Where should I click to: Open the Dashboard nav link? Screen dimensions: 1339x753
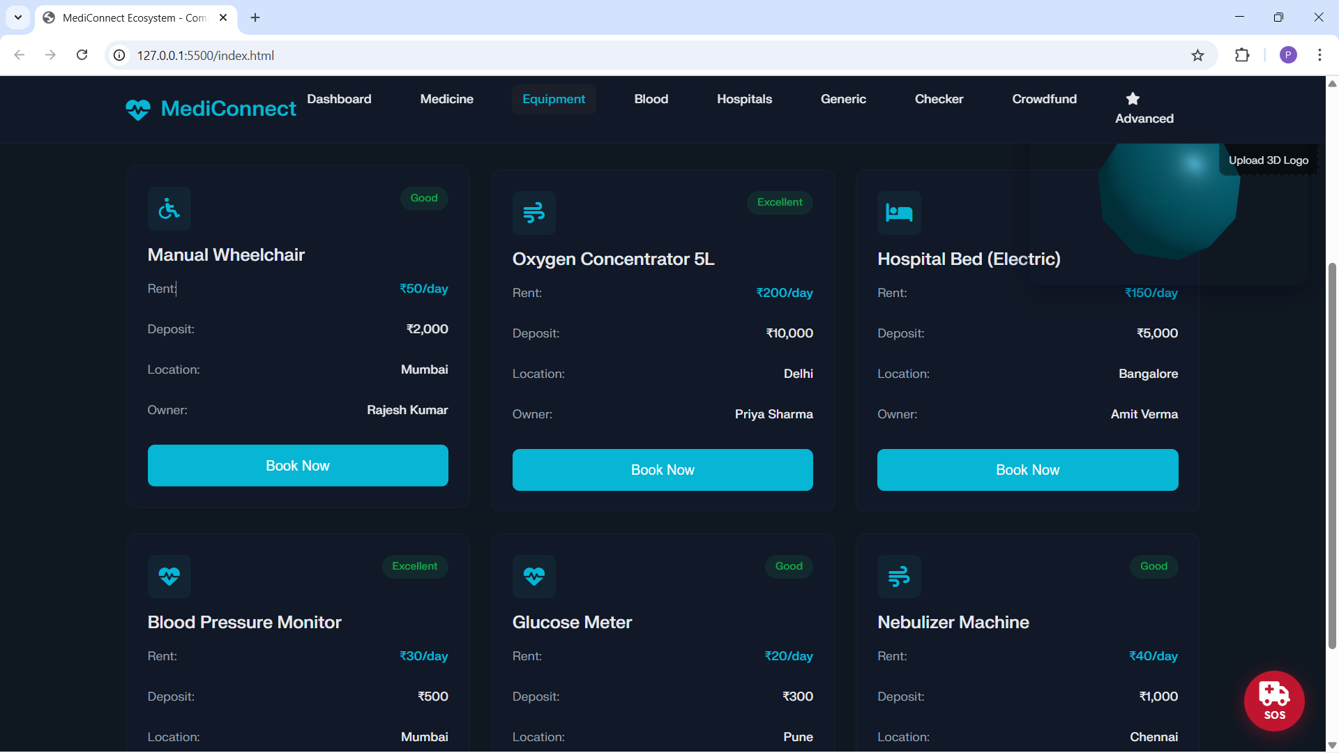click(x=339, y=99)
